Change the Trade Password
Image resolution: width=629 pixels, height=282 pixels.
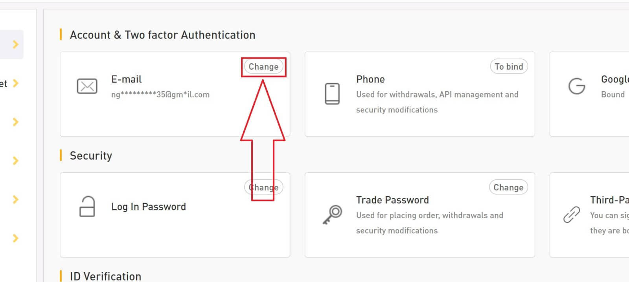coord(508,187)
